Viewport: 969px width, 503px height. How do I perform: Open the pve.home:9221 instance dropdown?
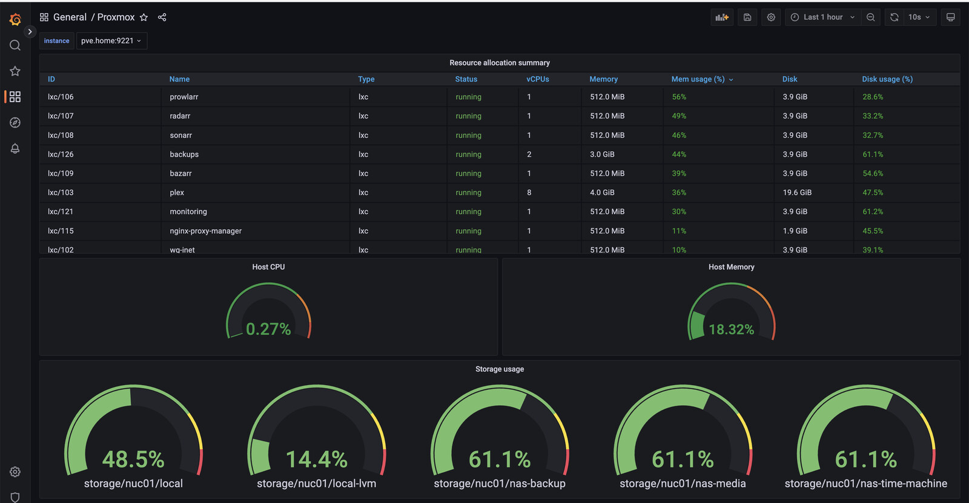111,41
